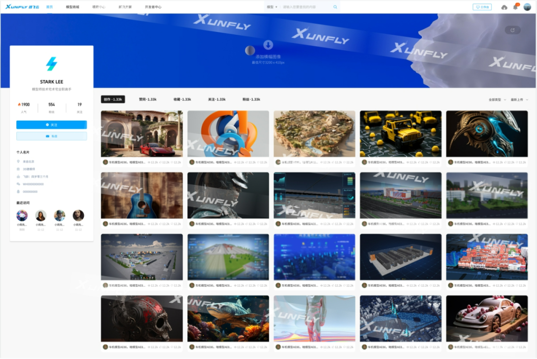This screenshot has width=537, height=359.
Task: Click the Xunfly logo in the header
Action: pos(22,6)
